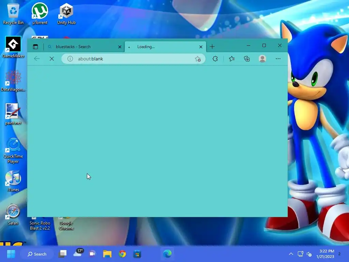349x262 pixels.
Task: Select the Safari desktop icon
Action: pyautogui.click(x=13, y=214)
